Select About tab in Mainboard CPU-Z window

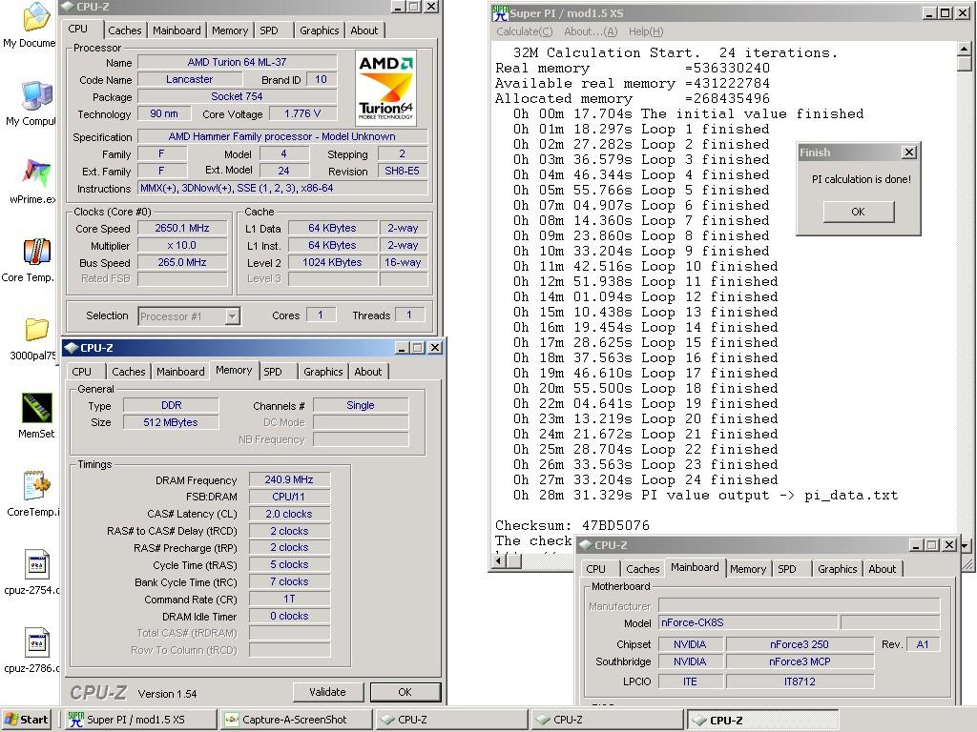click(883, 569)
